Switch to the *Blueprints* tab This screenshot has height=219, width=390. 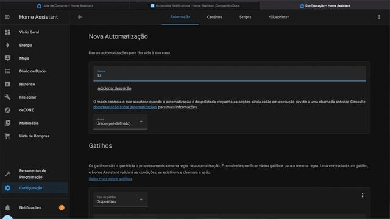coord(278,17)
